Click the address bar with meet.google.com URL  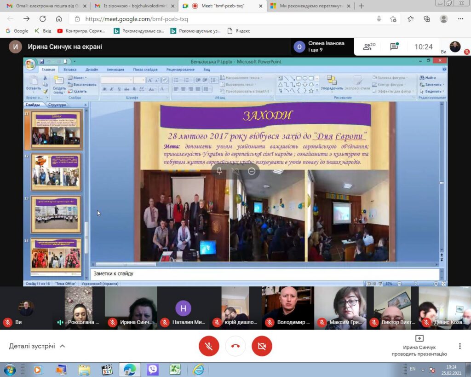[x=222, y=19]
